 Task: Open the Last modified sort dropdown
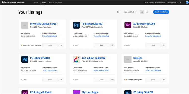(131, 12)
